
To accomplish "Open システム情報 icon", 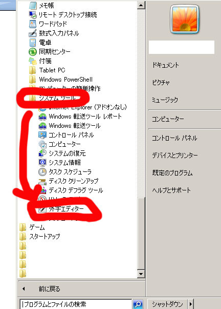I will (x=42, y=163).
